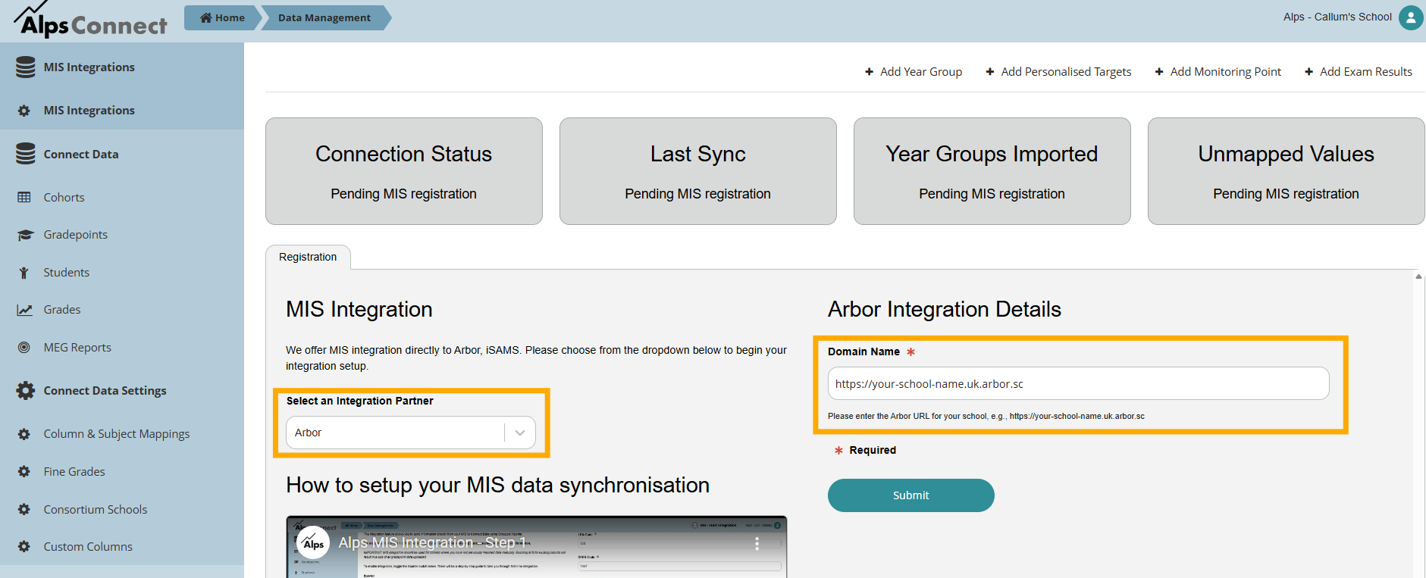1426x578 pixels.
Task: Open Cohorts table icon in sidebar
Action: tap(24, 198)
